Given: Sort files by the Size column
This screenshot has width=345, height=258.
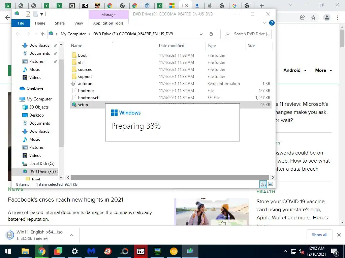Looking at the screenshot, I should coord(251,46).
